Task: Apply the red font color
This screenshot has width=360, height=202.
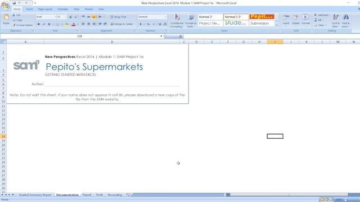Action: tap(74, 24)
